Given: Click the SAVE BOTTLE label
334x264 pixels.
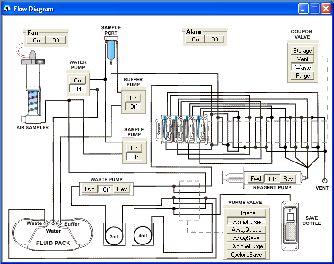Looking at the screenshot, I should click(x=312, y=221).
